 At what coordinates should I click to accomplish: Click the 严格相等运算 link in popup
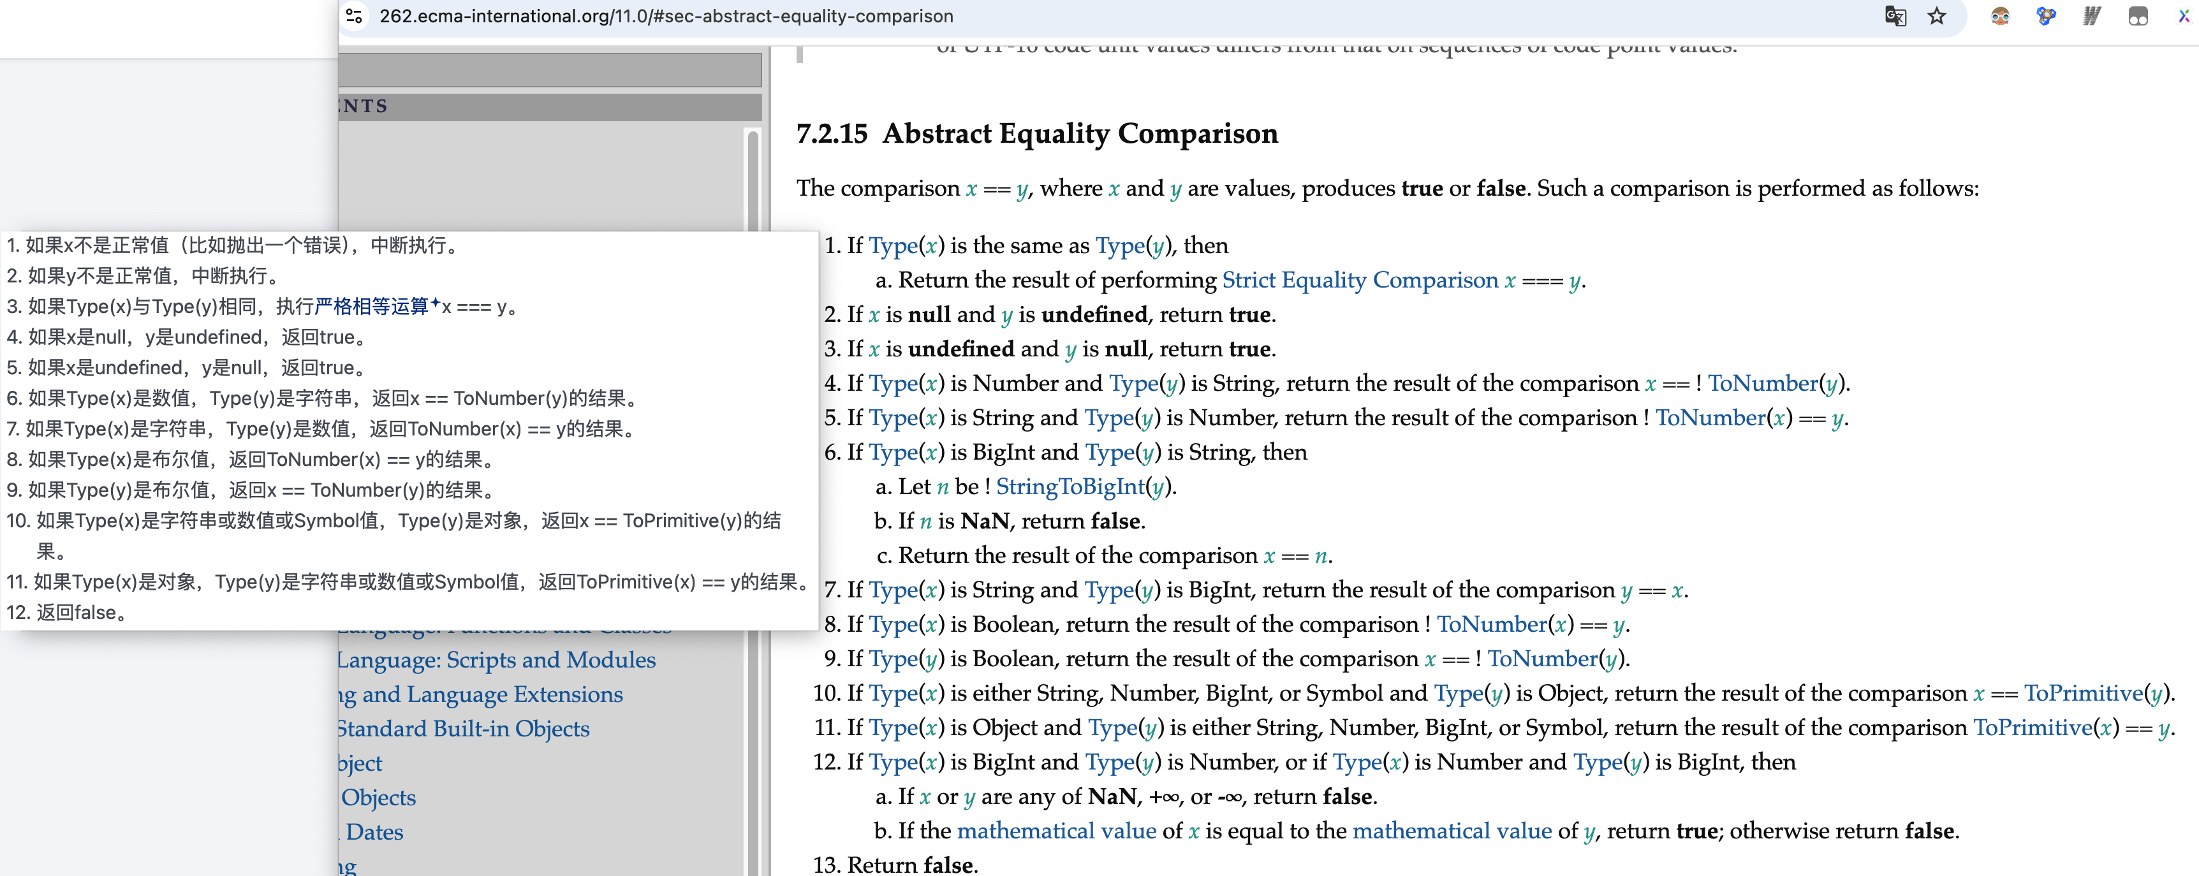372,306
